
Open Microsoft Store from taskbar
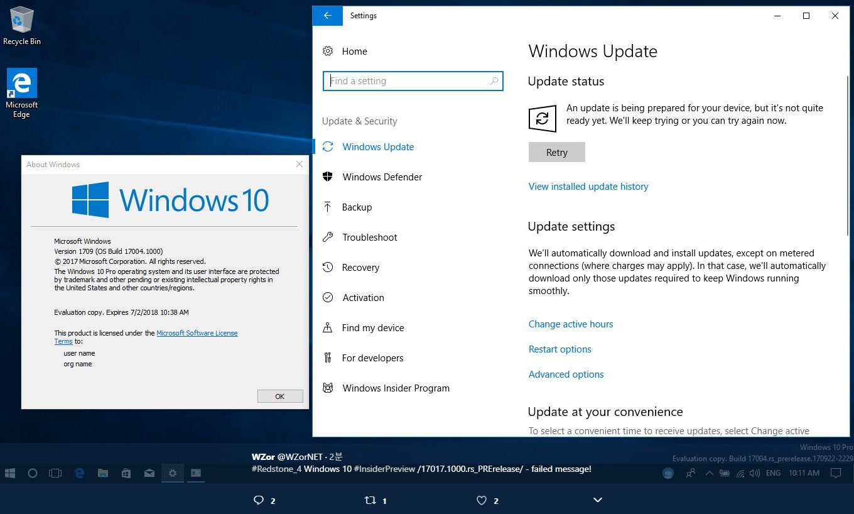point(126,473)
